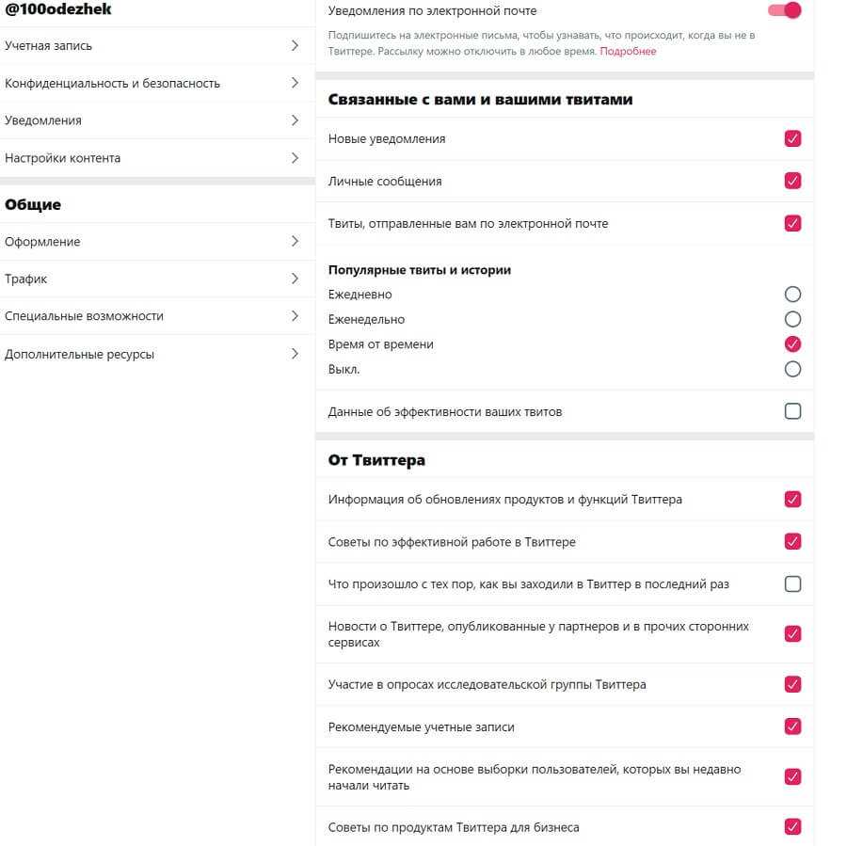The height and width of the screenshot is (846, 847).
Task: Click the Подробнее link
Action: [x=628, y=52]
